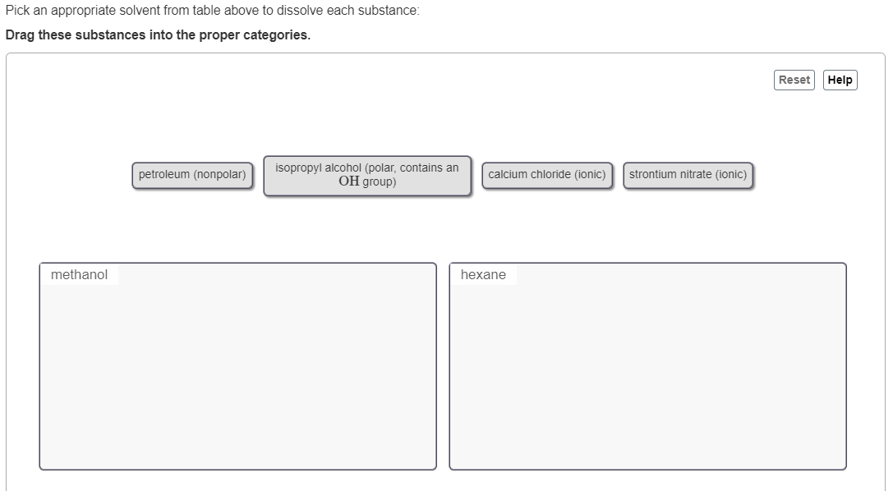Screen dimensions: 893x491
Task: Click the border of the activity panel
Action: [447, 55]
